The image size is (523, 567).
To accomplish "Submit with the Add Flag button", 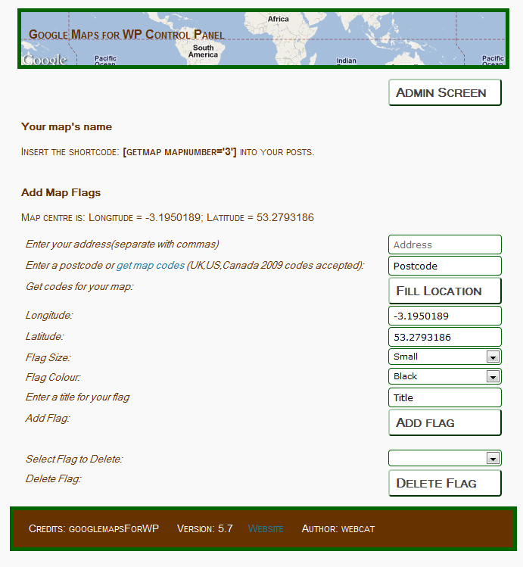I will (x=445, y=422).
